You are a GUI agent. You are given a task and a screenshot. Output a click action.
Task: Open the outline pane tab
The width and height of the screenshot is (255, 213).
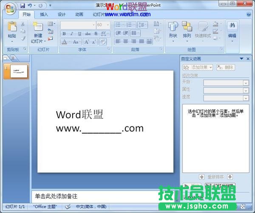coord(12,58)
